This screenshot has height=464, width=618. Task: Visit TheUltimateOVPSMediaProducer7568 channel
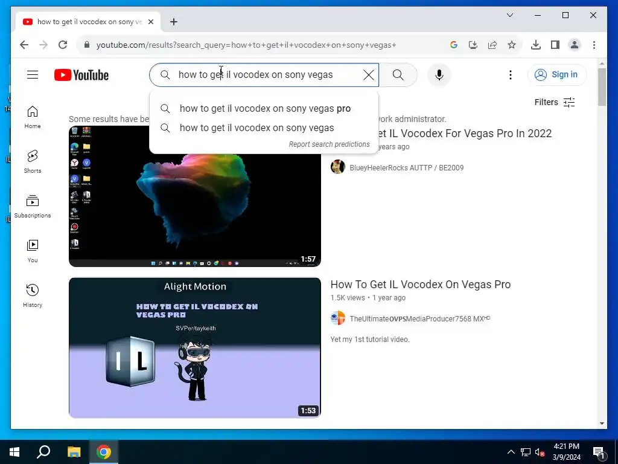(x=420, y=319)
